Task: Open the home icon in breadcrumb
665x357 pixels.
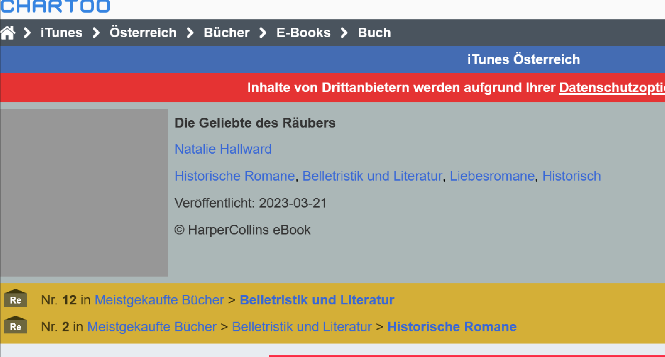Action: click(x=8, y=32)
